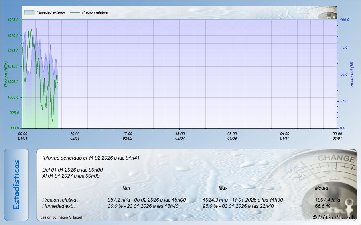Click the 20:00 02/03 time axis marker
Viewport: 361px width, 225px height.
[x=75, y=136]
